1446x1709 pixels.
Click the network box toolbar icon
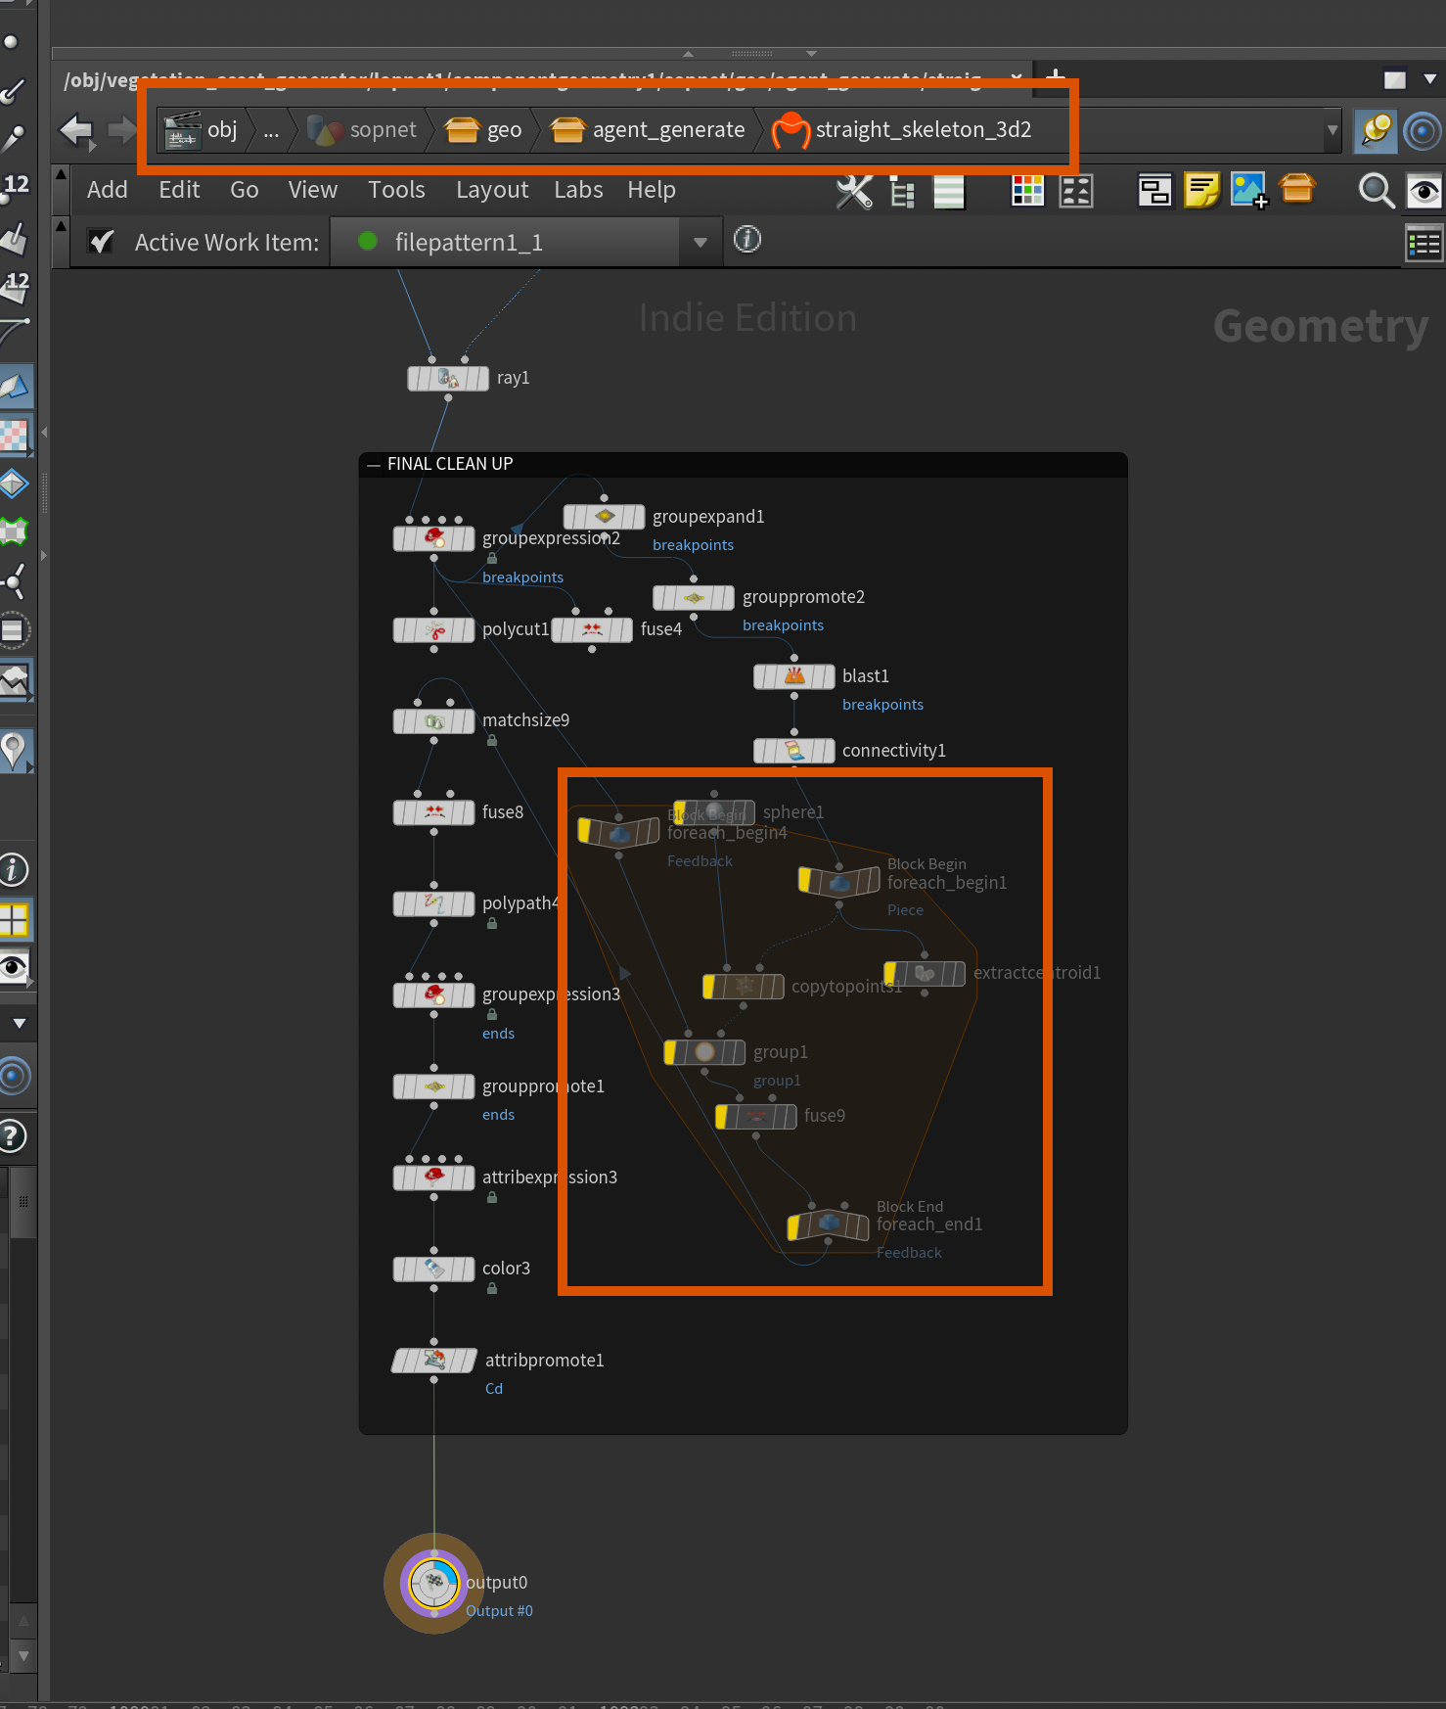(1154, 190)
